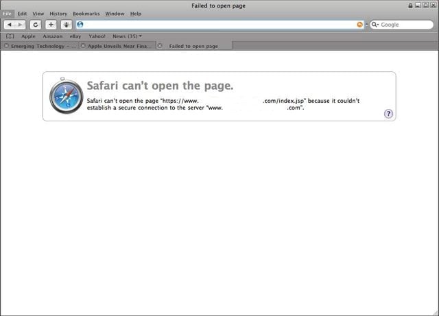Click the window title Failed to open page
Screen dimensions: 439x316
(218, 5)
